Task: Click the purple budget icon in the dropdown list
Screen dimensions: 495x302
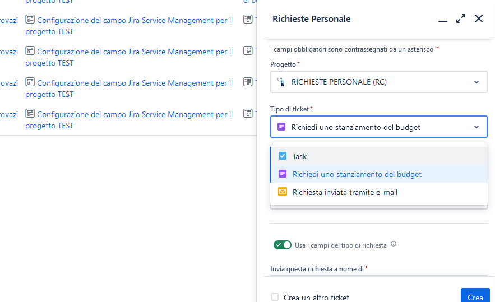Action: click(283, 174)
